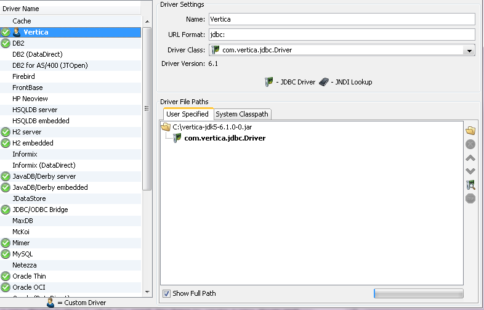Click the gray stop sign icon

pyautogui.click(x=470, y=198)
